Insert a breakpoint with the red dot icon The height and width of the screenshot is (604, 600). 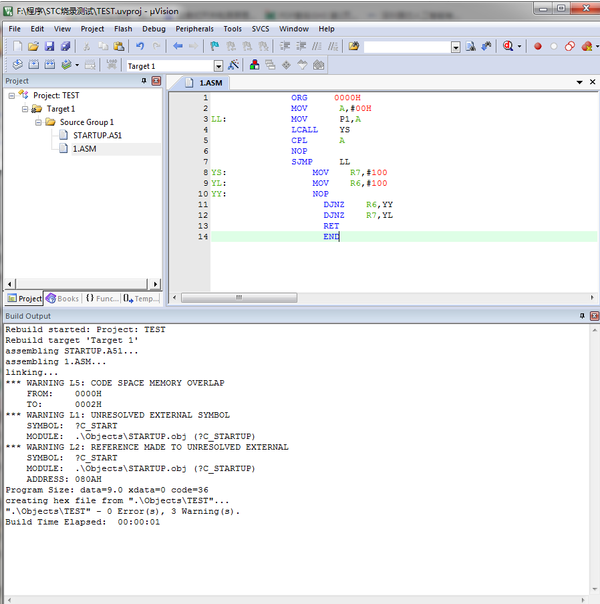pyautogui.click(x=538, y=47)
